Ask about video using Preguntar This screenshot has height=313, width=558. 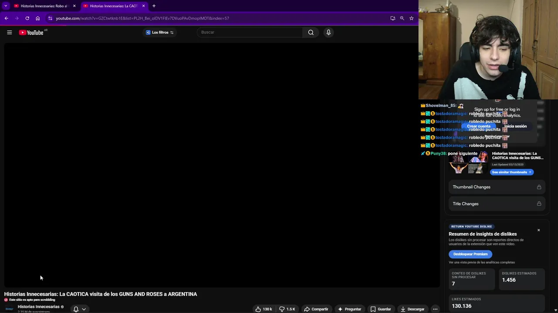tap(349, 309)
